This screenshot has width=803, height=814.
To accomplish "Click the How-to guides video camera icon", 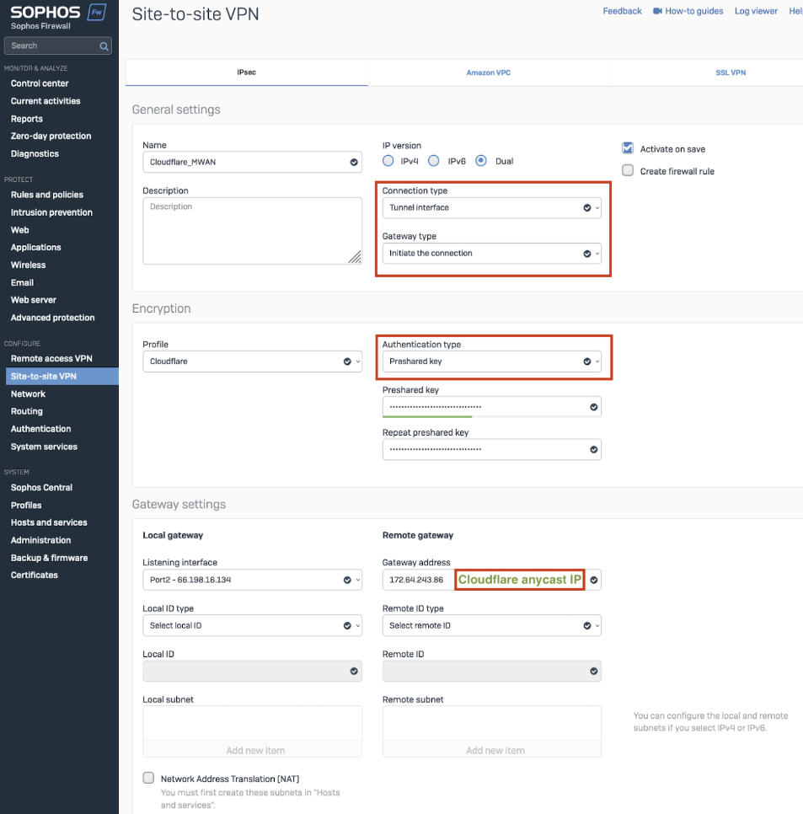I will pyautogui.click(x=657, y=11).
